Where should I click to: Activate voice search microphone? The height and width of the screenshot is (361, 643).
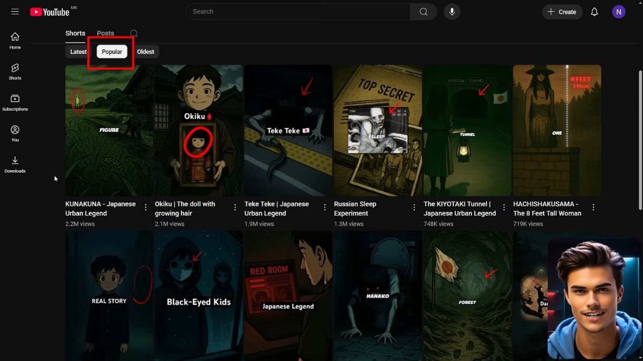pos(452,12)
